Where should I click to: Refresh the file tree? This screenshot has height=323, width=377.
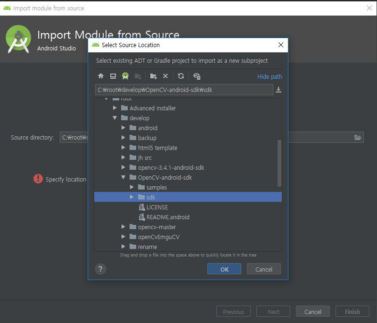click(x=181, y=76)
